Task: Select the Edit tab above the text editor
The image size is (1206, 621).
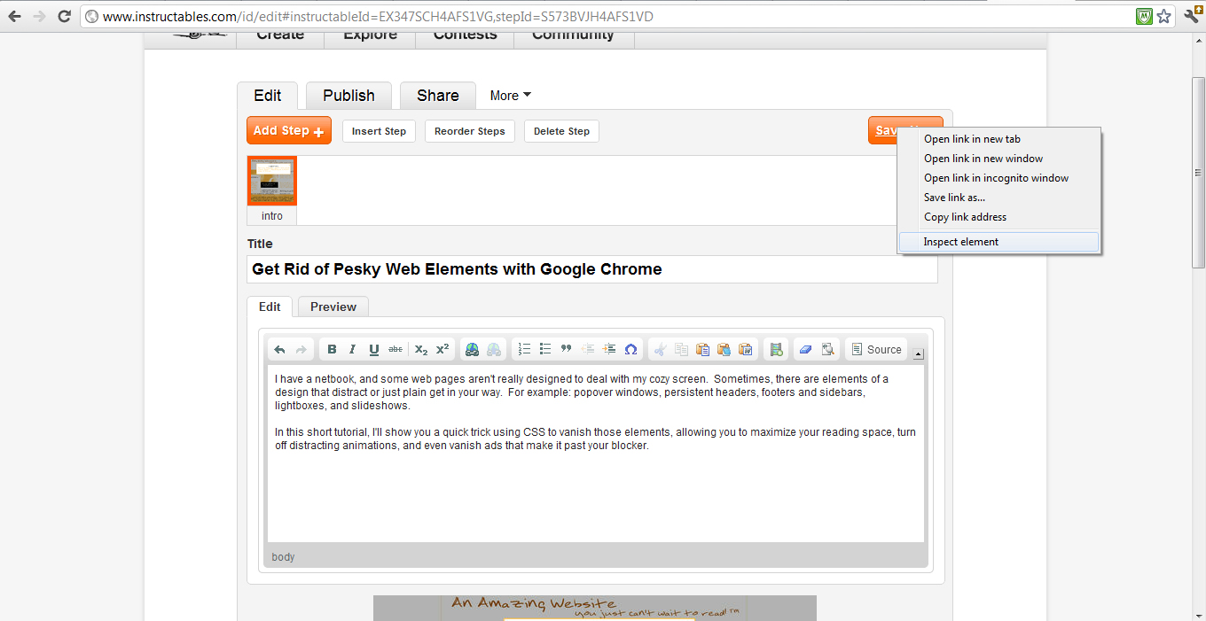Action: [x=270, y=307]
